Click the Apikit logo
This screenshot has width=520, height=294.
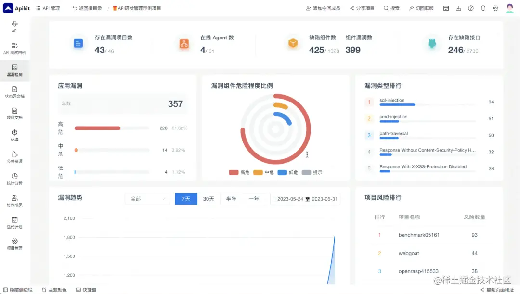pos(16,8)
